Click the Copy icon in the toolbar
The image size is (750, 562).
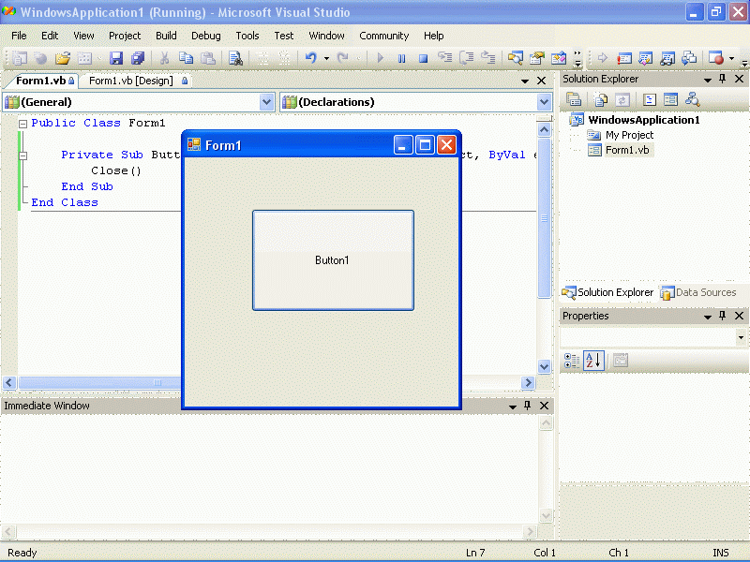click(x=186, y=58)
